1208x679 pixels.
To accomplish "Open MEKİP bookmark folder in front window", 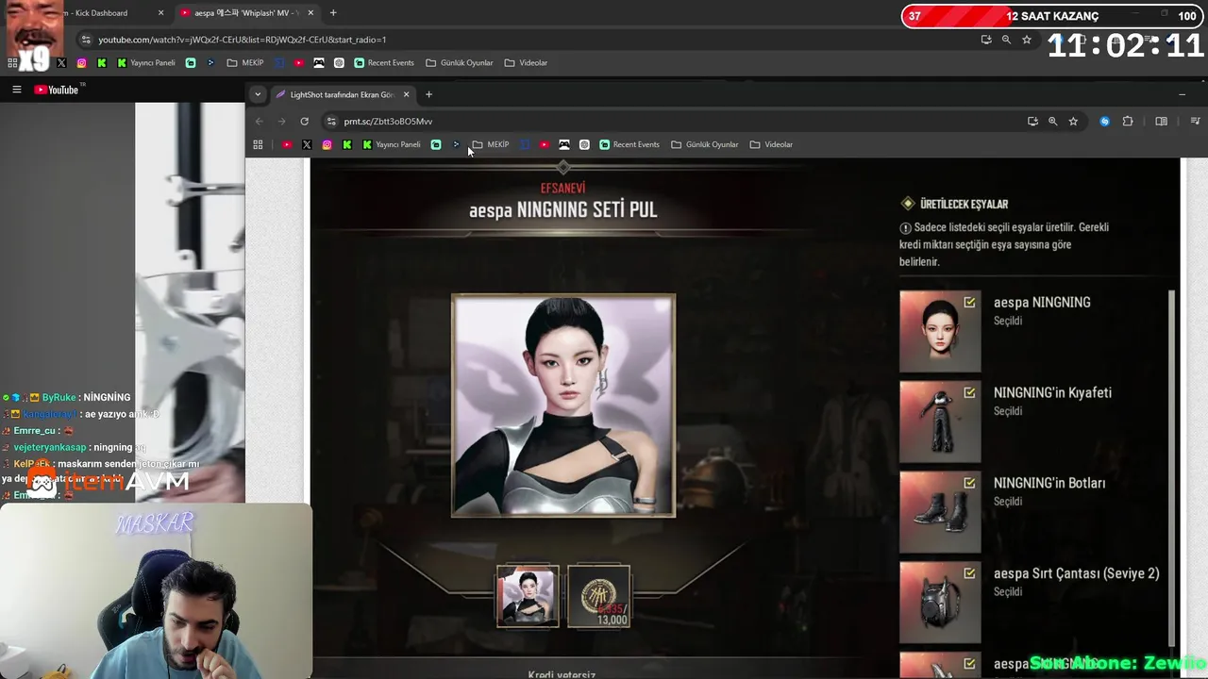I will 491,144.
